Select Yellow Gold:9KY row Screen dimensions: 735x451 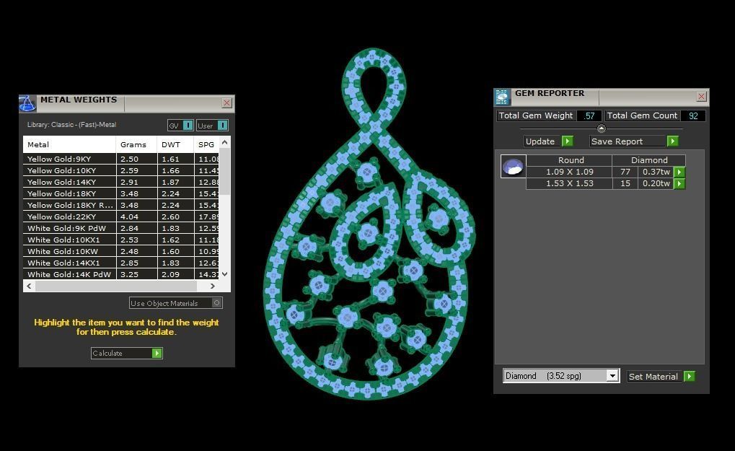[x=121, y=159]
